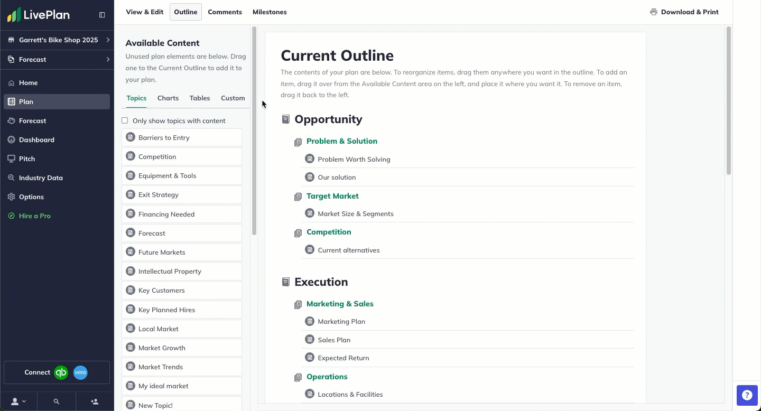Open the Milestones tab

[x=270, y=12]
